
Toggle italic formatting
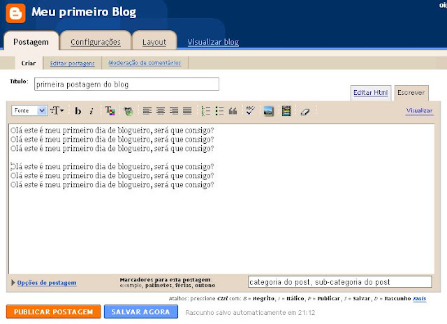[x=91, y=110]
